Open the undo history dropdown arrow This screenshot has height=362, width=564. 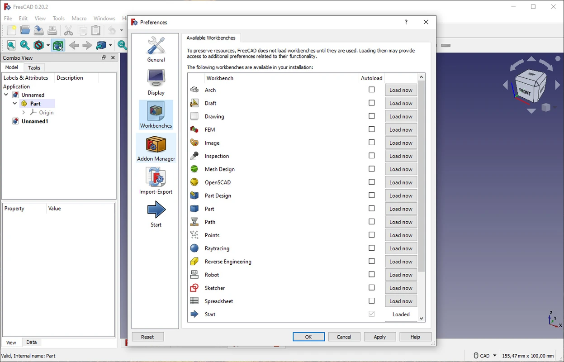tap(121, 31)
